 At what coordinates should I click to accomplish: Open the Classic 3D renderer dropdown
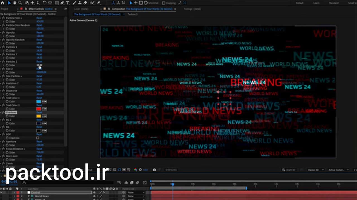click(x=316, y=170)
